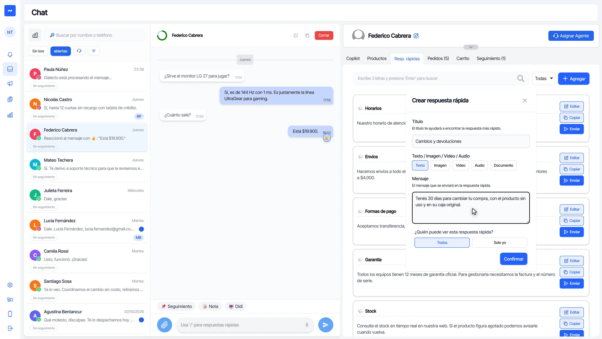Select Texto message type

pos(420,165)
